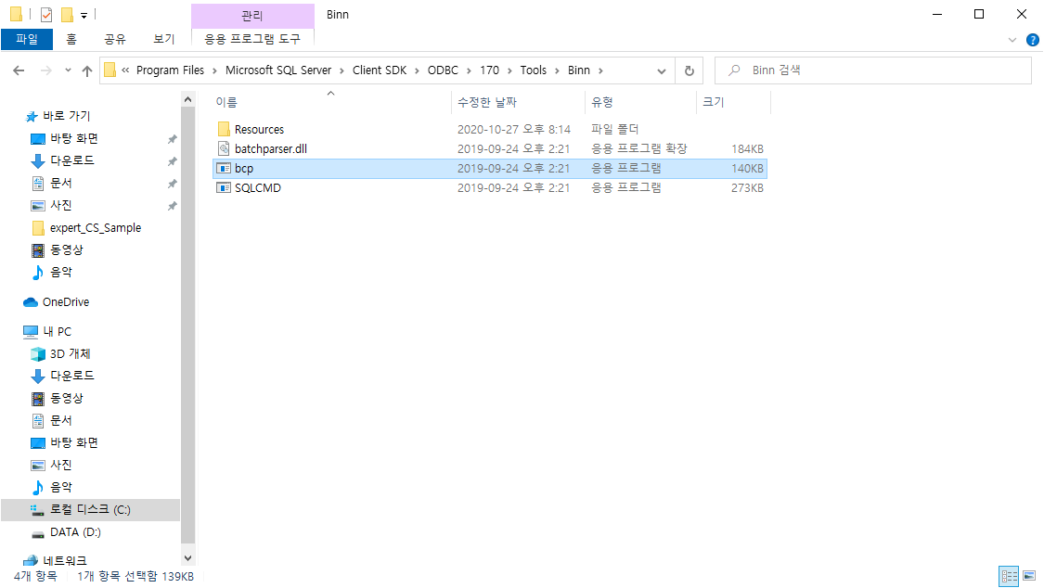This screenshot has height=588, width=1044.
Task: Select the 관리 contextual tab
Action: click(252, 15)
